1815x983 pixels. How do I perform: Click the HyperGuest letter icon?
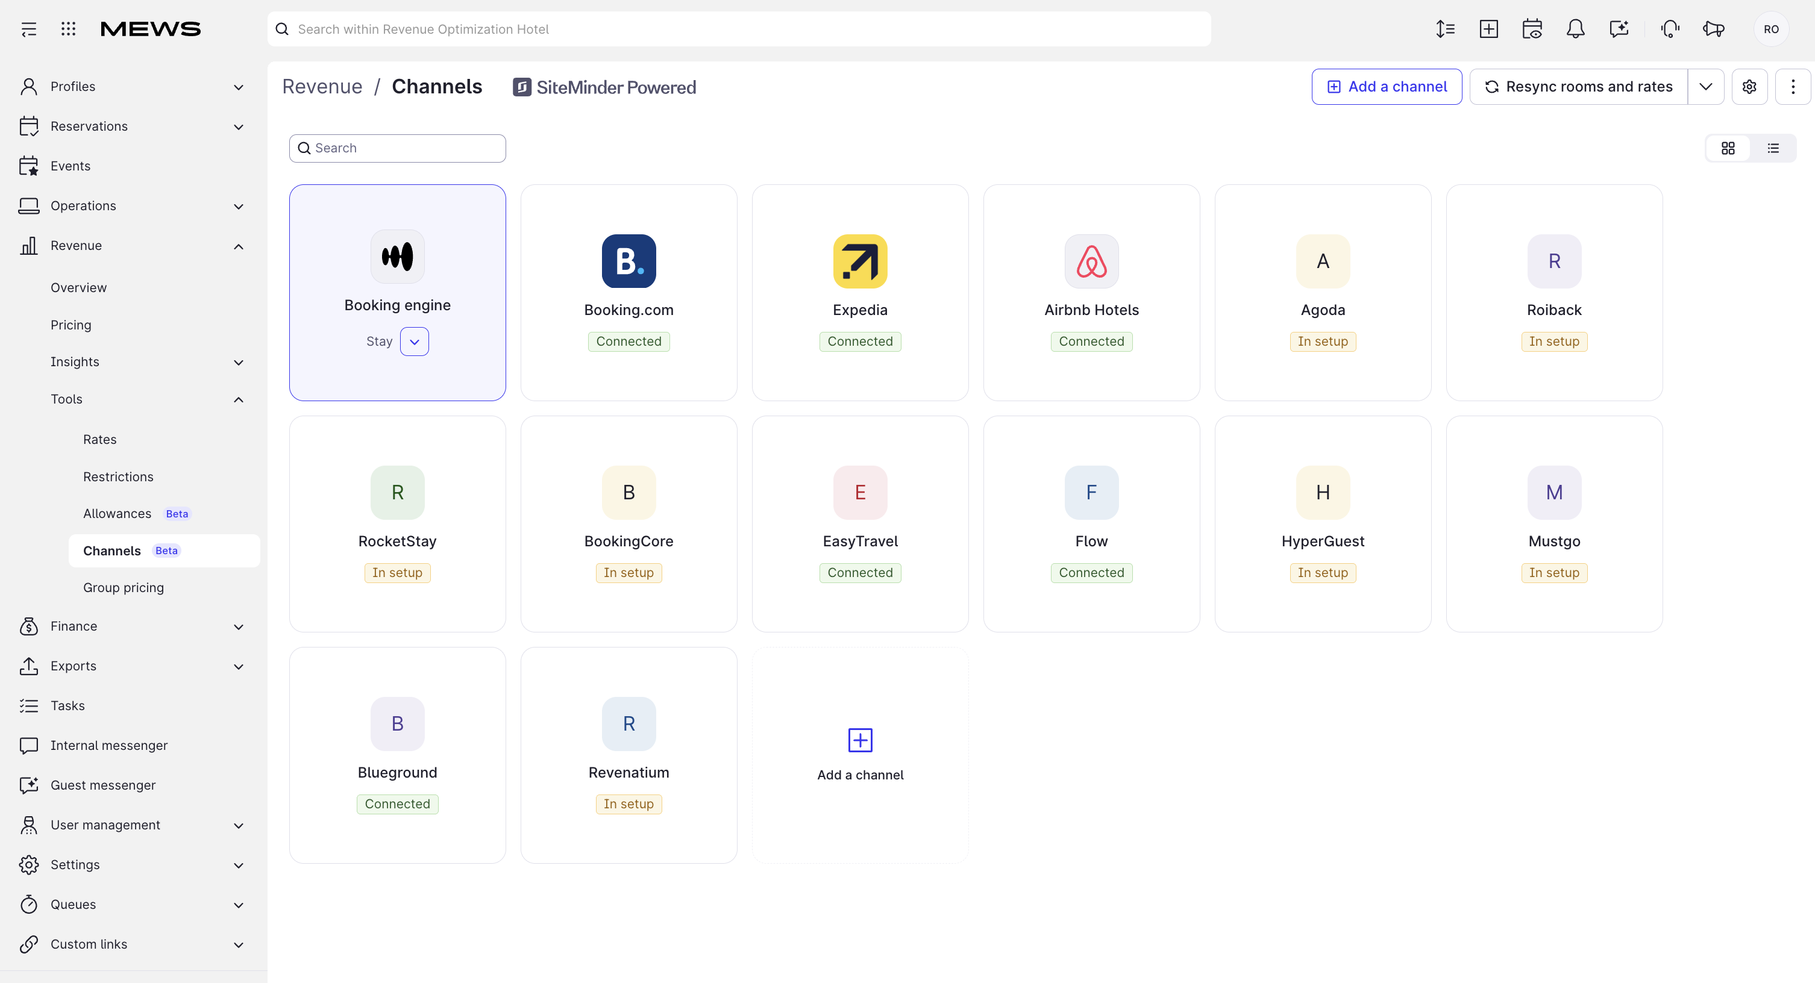pyautogui.click(x=1323, y=492)
